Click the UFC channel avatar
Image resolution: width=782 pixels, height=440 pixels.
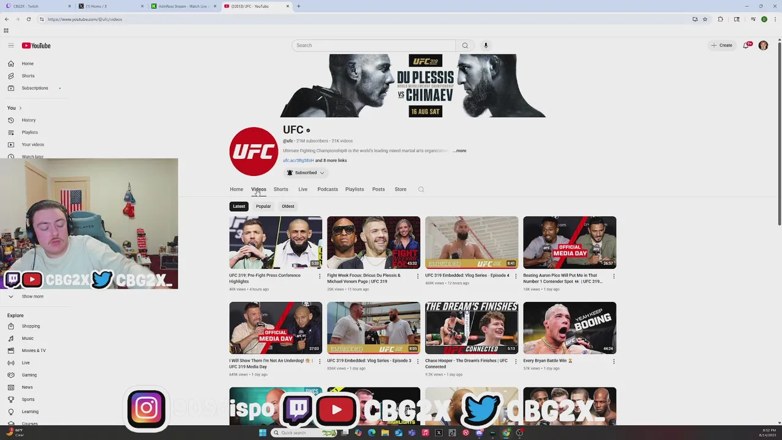(254, 152)
